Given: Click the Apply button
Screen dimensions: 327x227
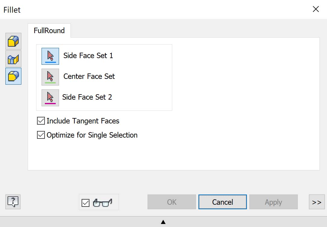Looking at the screenshot, I should pyautogui.click(x=273, y=202).
